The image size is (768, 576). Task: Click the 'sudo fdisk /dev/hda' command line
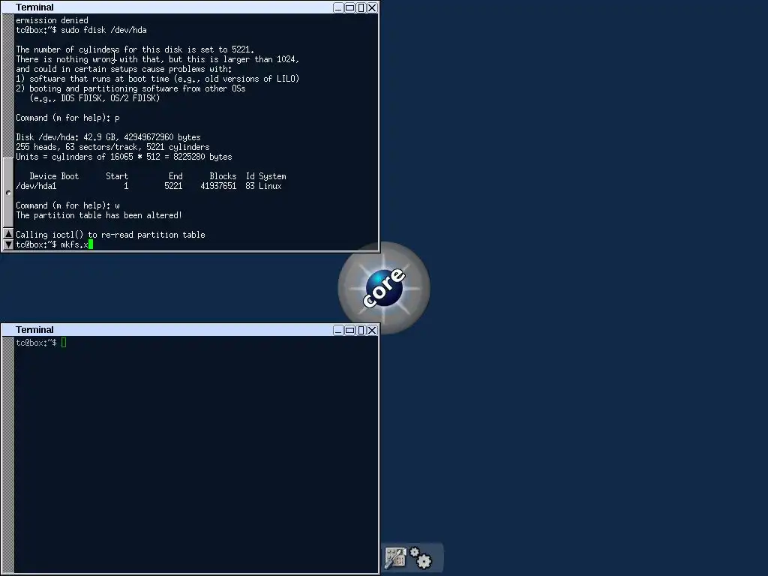click(81, 30)
